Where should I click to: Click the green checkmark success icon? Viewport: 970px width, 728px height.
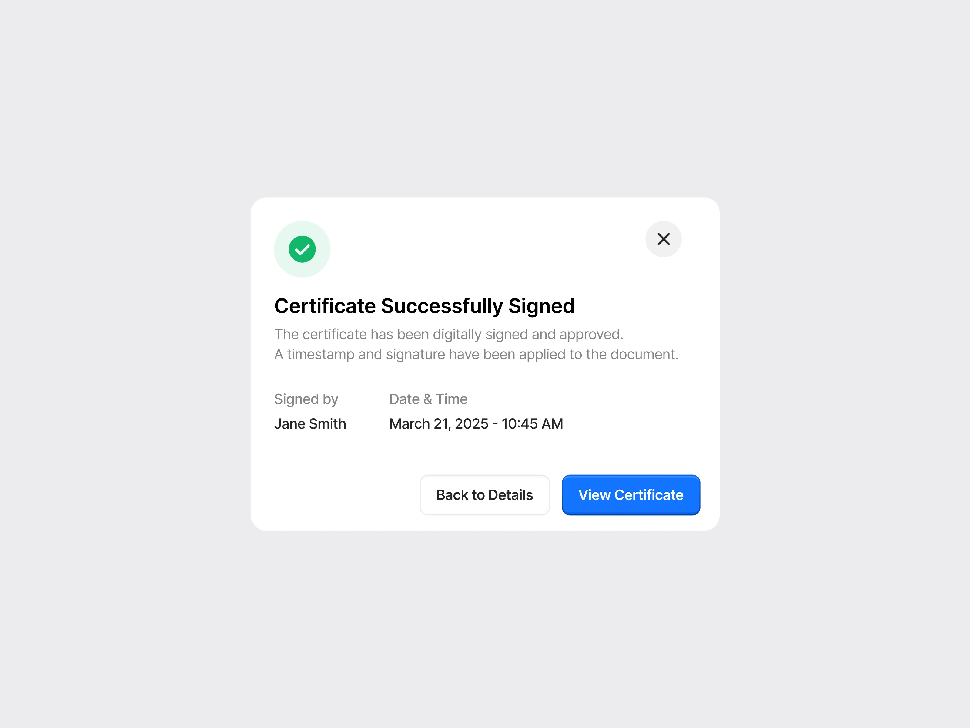302,249
